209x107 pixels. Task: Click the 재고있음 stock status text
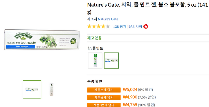pos(94,38)
